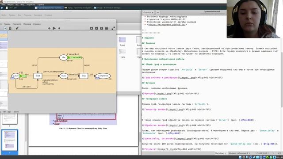Click the applications menu icon on the VM panel
Image resolution: width=283 pixels, height=159 pixels.
click(x=2, y=8)
